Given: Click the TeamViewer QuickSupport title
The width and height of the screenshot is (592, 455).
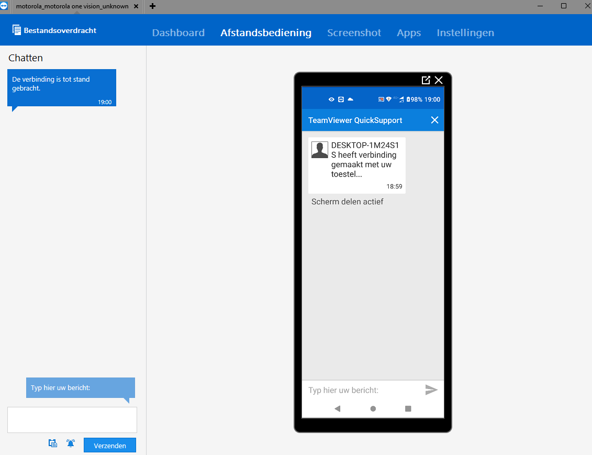Looking at the screenshot, I should (x=355, y=120).
